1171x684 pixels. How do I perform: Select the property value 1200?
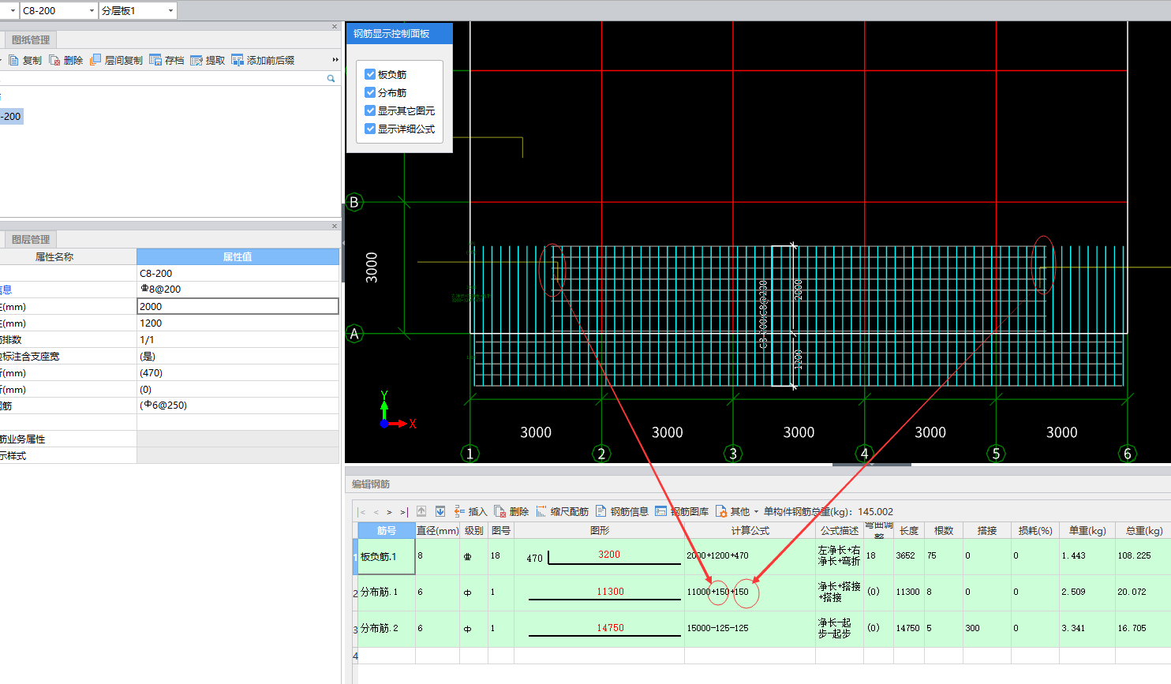point(238,323)
